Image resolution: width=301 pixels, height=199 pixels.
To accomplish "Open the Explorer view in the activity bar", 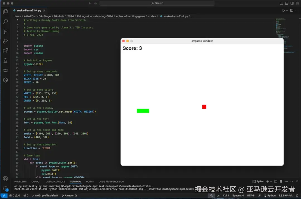I will pyautogui.click(x=5, y=12).
